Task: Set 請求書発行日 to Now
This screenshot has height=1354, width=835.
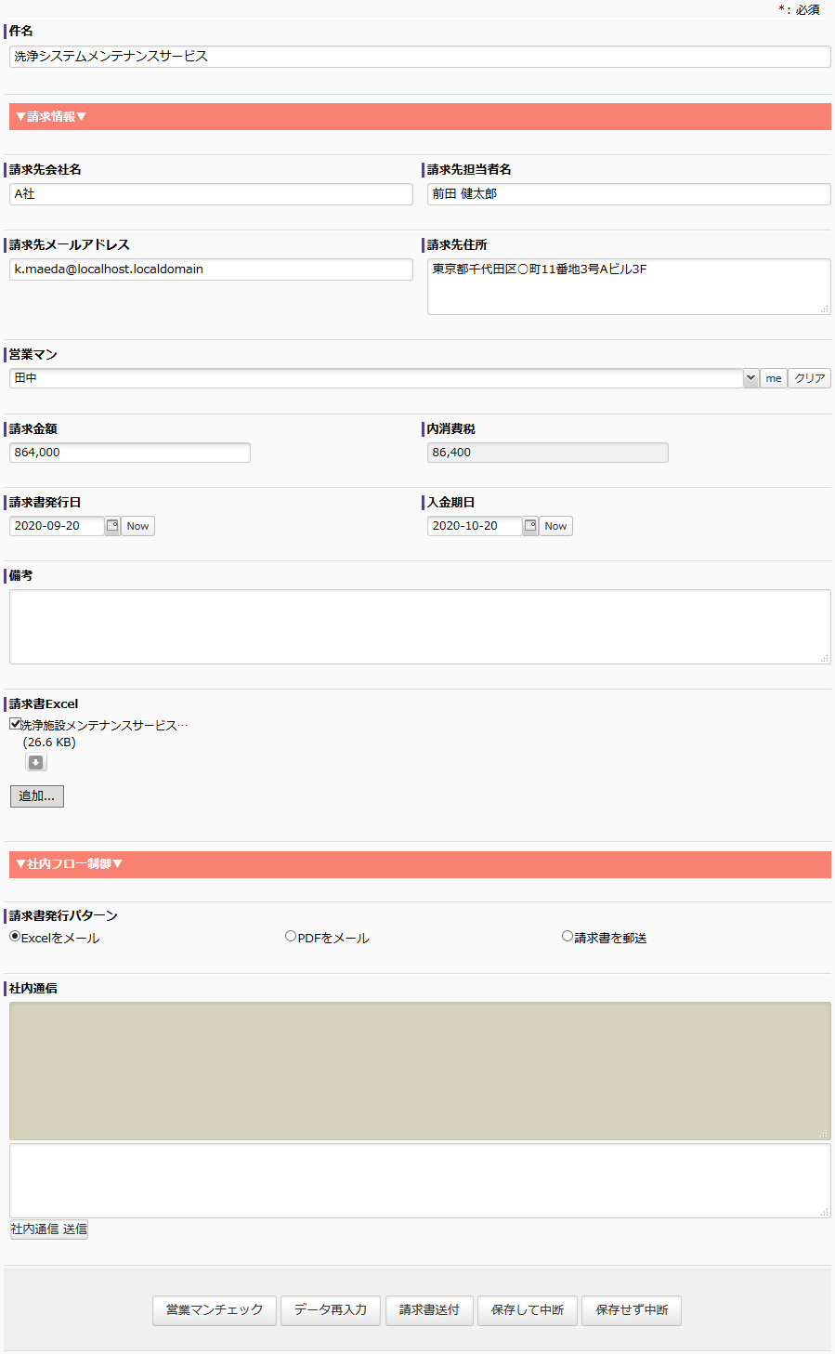Action: coord(137,526)
